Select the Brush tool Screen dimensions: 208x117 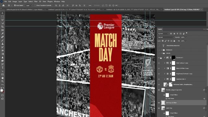pos(2,40)
